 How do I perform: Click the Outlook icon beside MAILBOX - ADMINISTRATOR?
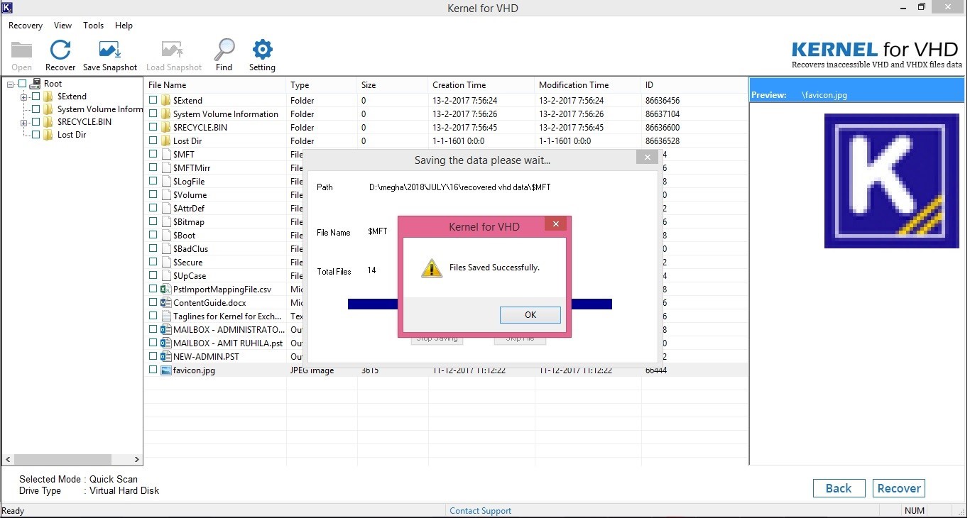(165, 329)
